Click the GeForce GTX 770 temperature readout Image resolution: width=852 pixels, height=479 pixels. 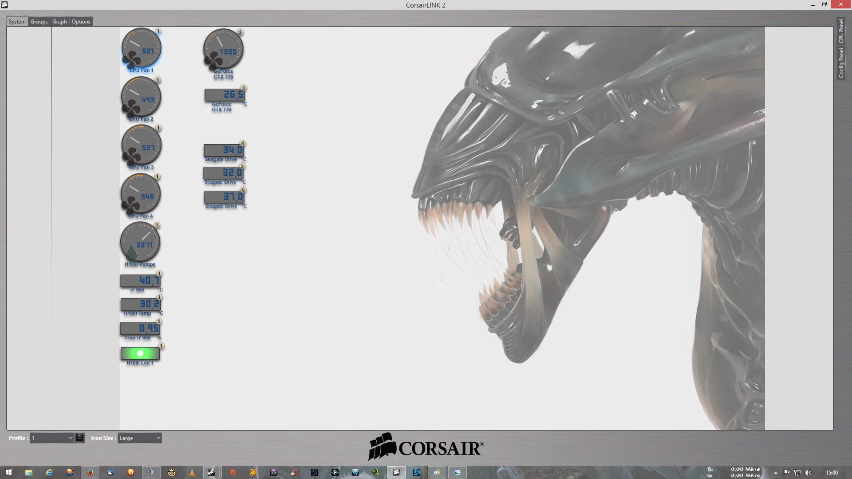tap(225, 95)
